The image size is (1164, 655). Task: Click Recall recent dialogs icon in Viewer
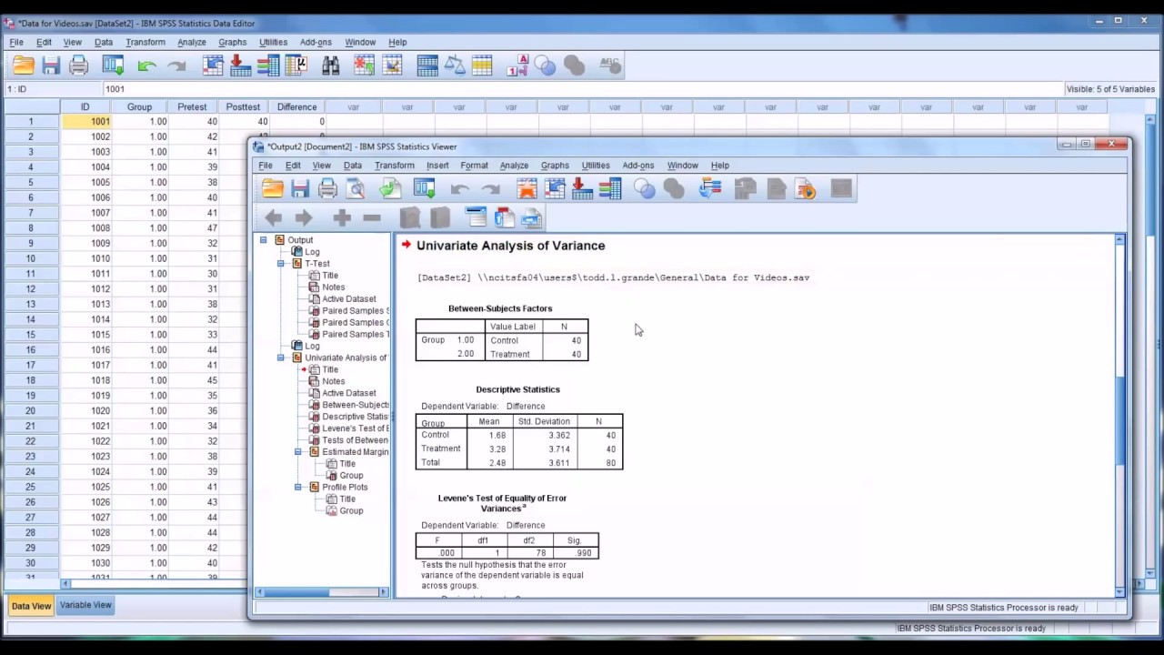(425, 188)
